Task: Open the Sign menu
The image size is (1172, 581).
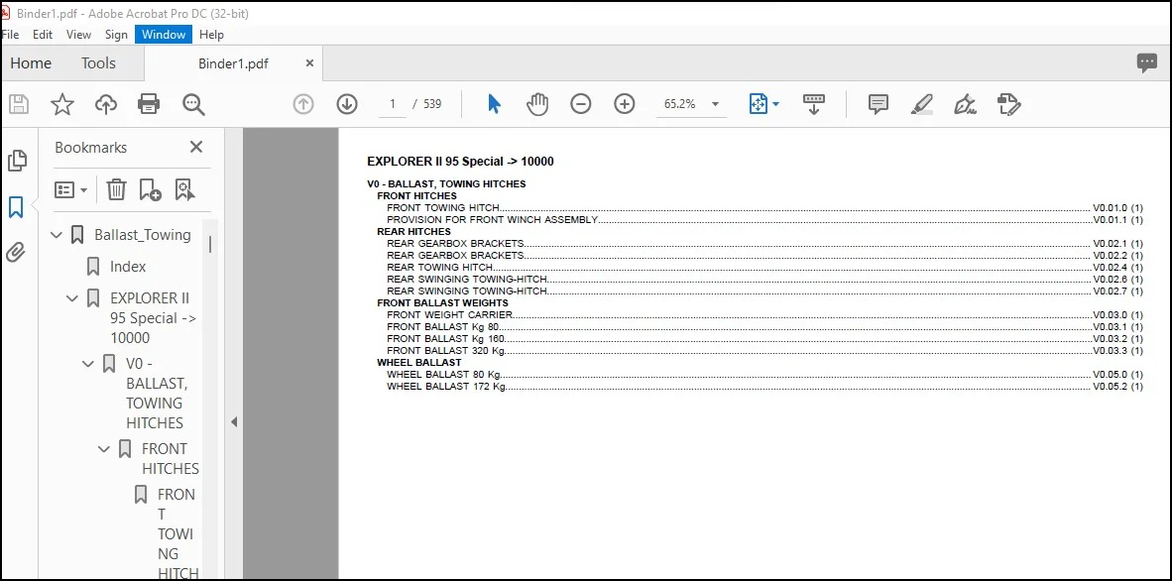Action: tap(116, 35)
